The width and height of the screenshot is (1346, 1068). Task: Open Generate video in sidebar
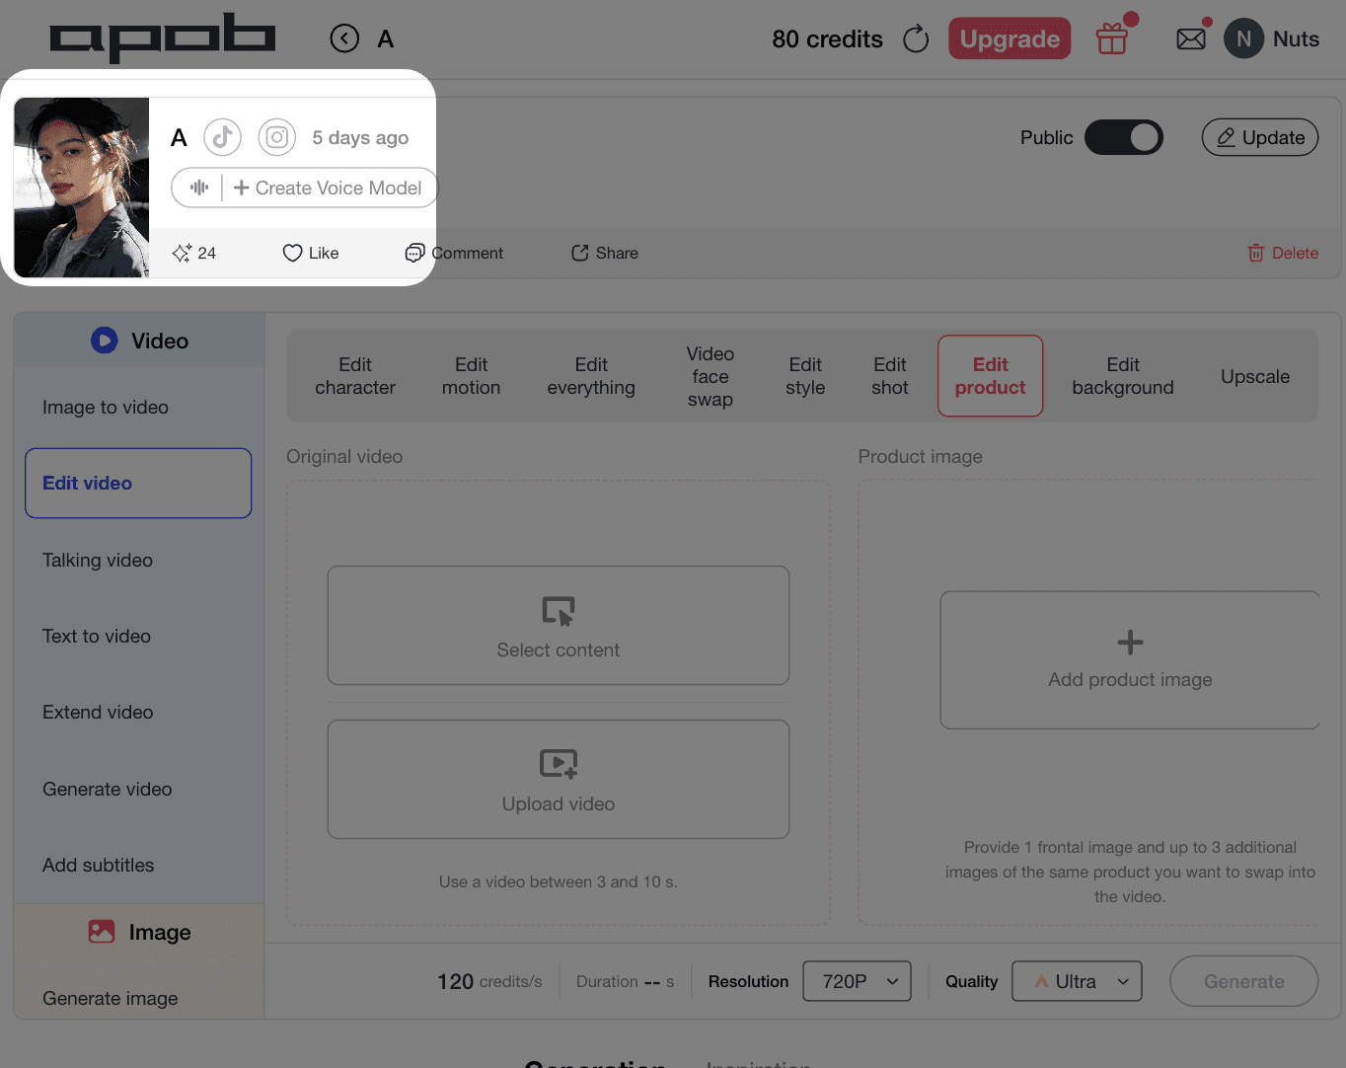click(138, 789)
